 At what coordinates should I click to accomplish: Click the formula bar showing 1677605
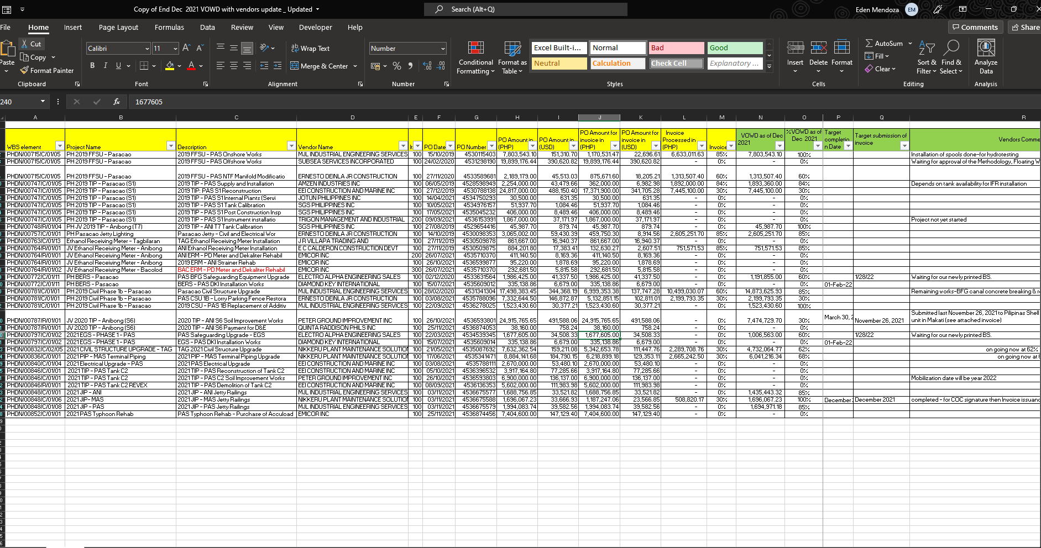tap(586, 102)
